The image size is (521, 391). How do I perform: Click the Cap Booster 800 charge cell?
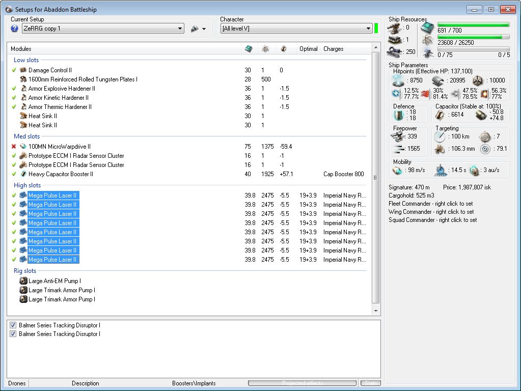[344, 174]
